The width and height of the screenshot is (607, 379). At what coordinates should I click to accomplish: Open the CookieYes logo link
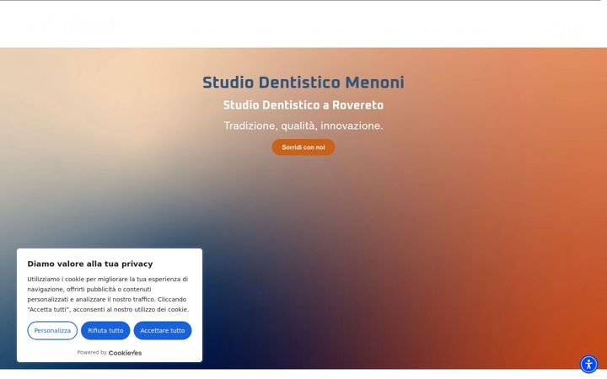pyautogui.click(x=125, y=353)
